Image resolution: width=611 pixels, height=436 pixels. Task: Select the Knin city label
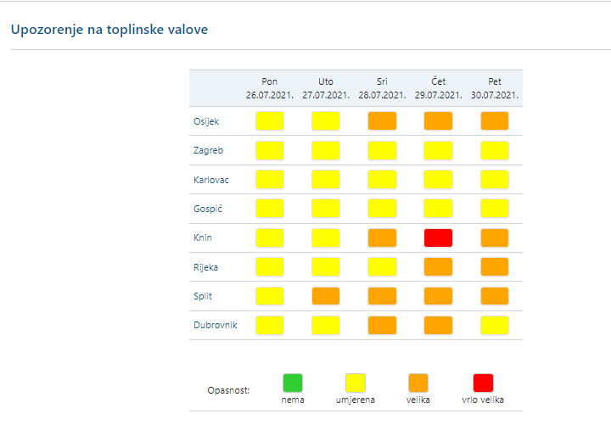[x=203, y=238]
